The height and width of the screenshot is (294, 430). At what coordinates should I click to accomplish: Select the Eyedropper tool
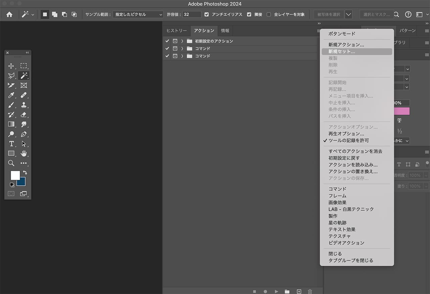click(11, 95)
